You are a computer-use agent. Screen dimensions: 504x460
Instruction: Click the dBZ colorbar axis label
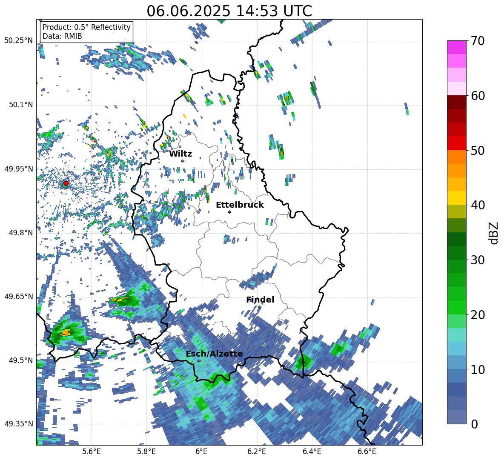(494, 233)
